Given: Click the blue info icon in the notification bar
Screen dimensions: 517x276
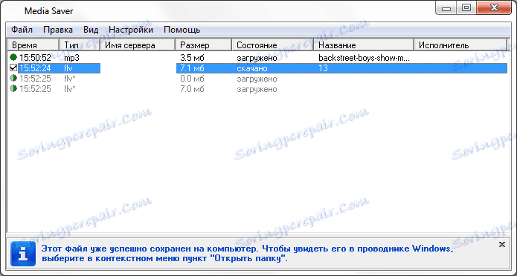Looking at the screenshot, I should (23, 254).
